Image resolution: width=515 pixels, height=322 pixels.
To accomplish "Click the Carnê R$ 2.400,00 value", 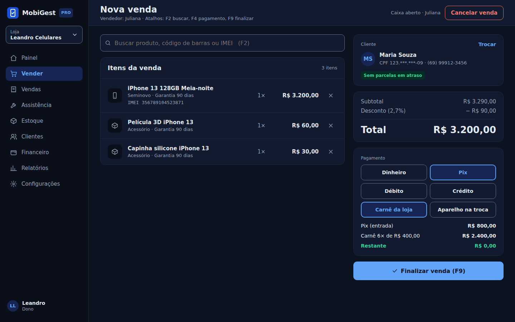I will 479,236.
